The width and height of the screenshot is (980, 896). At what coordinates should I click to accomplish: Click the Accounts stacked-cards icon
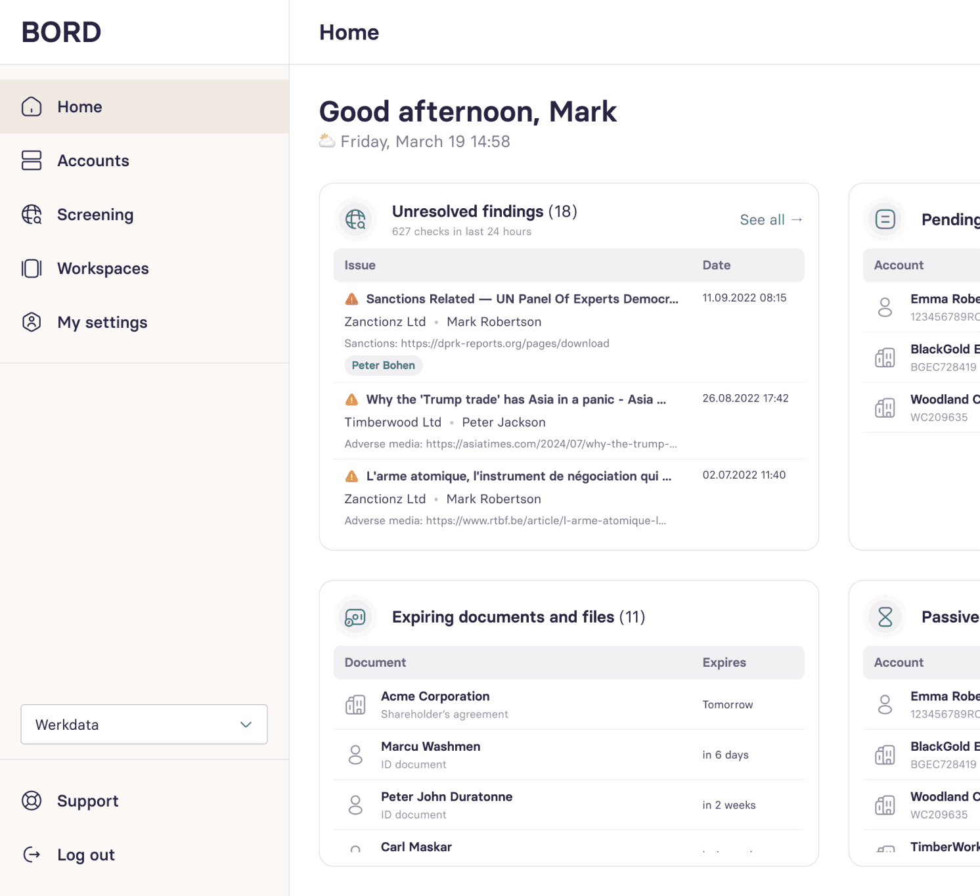coord(32,160)
